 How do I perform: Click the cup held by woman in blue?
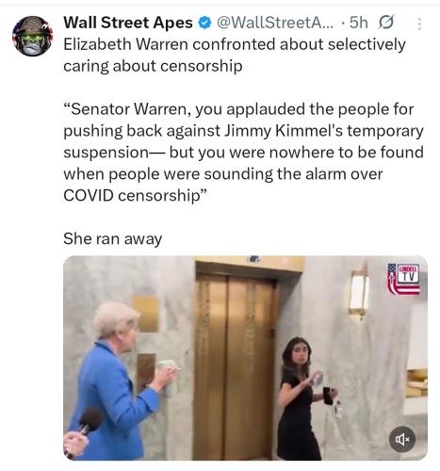point(167,365)
